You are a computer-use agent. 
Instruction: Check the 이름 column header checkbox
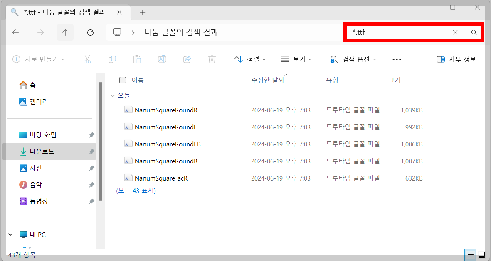click(123, 80)
